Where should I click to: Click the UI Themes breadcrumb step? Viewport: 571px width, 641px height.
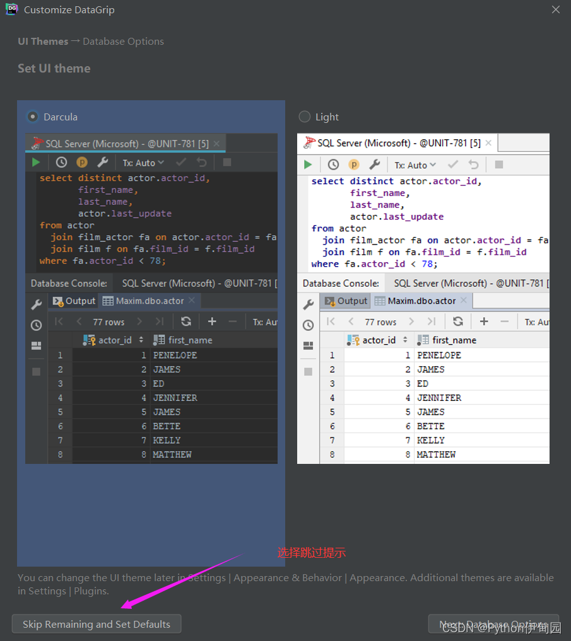coord(43,42)
